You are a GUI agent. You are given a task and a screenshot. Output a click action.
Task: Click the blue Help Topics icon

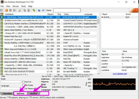tap(39, 10)
